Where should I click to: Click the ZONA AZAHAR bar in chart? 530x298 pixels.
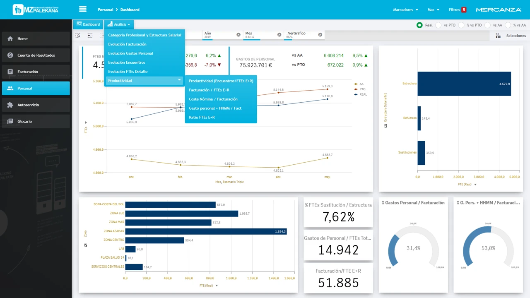tap(206, 231)
